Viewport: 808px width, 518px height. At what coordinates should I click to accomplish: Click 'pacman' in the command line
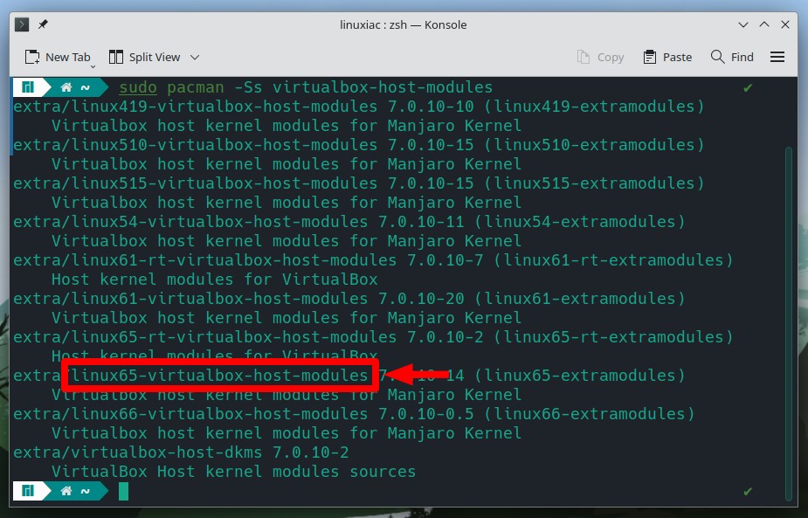196,87
